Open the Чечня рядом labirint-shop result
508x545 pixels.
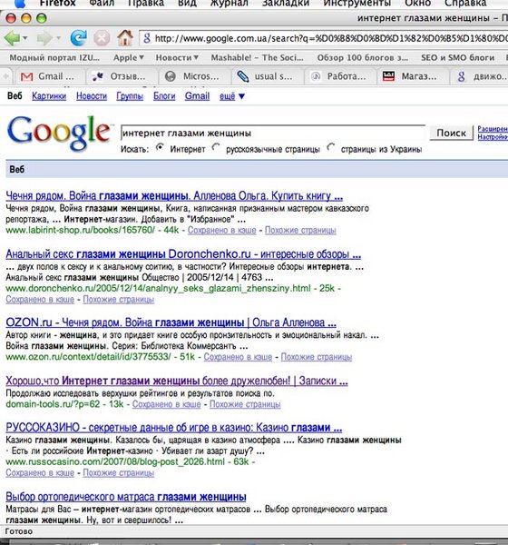[174, 196]
